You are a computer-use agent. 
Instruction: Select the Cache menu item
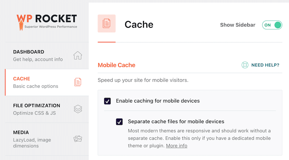35,82
